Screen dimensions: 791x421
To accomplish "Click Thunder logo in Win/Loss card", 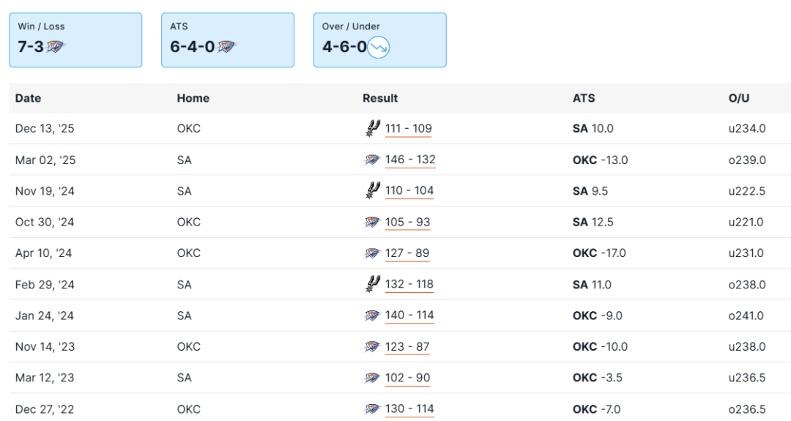I will pyautogui.click(x=56, y=47).
